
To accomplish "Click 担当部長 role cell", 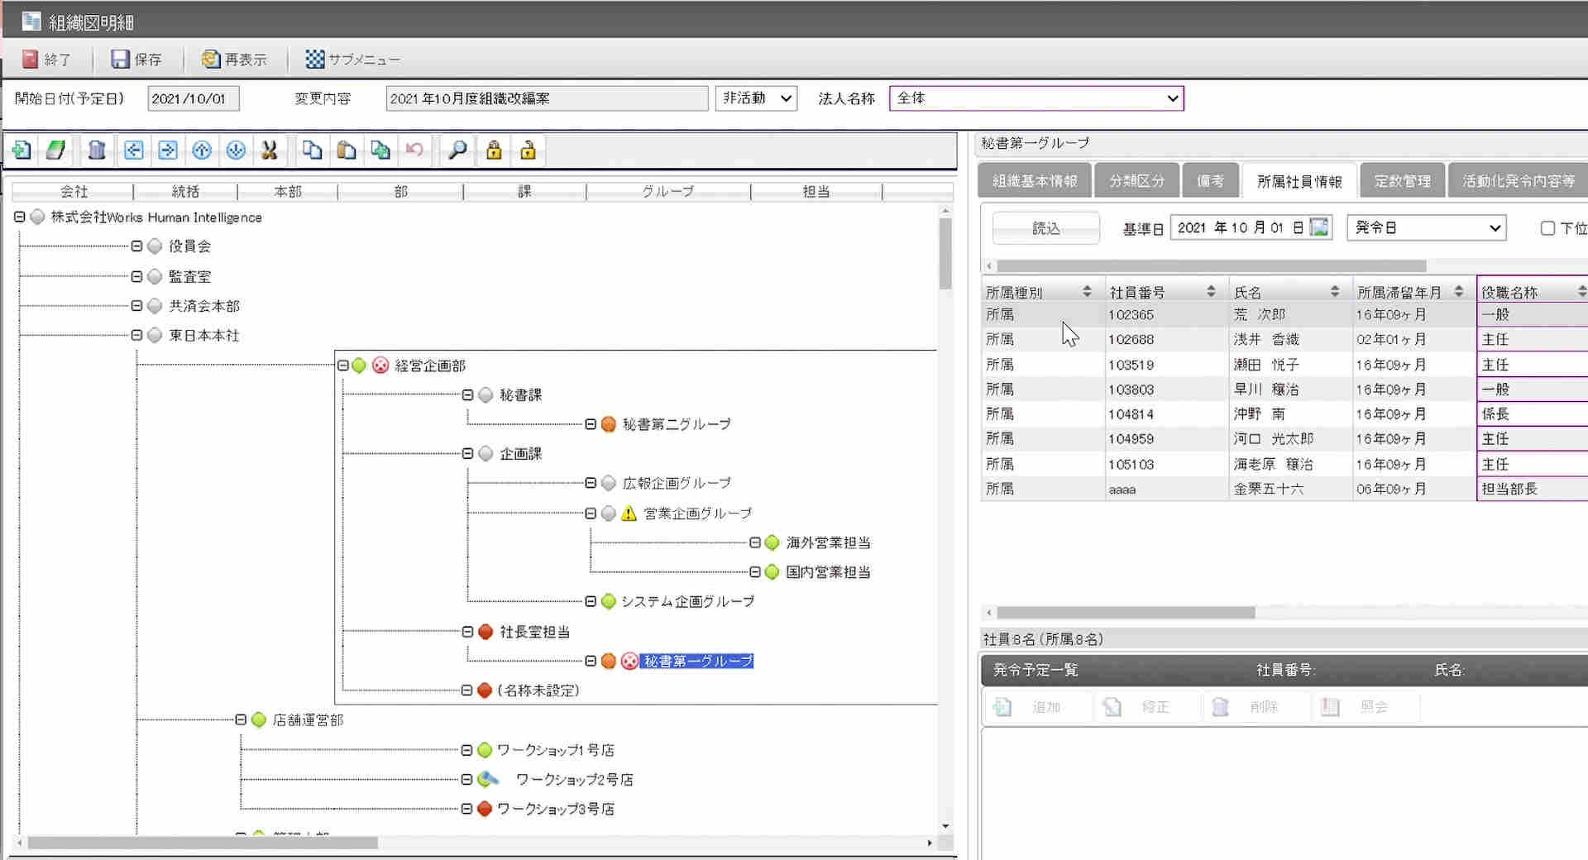I will click(1532, 489).
